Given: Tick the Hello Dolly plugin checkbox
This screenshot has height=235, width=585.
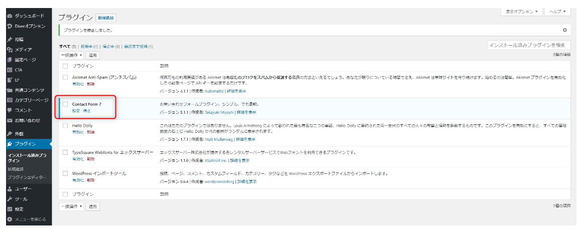Looking at the screenshot, I should click(x=65, y=125).
